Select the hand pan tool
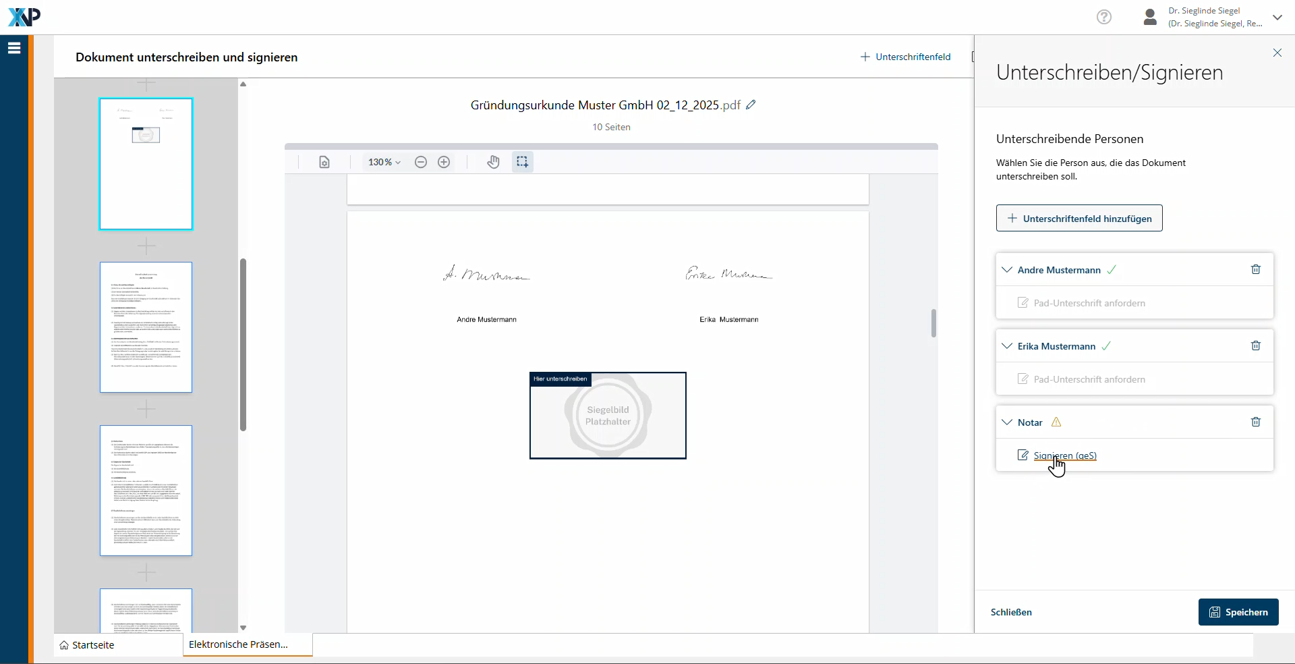 494,162
